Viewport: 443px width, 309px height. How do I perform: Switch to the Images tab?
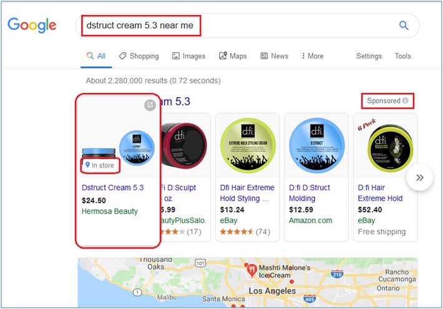coord(188,56)
